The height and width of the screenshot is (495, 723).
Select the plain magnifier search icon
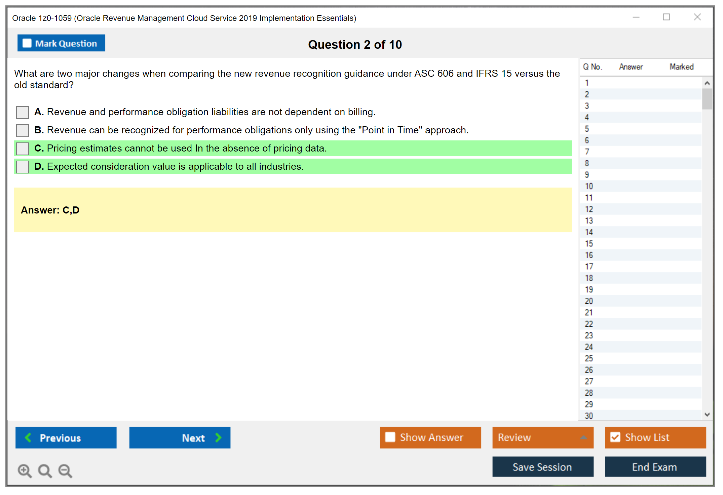click(x=45, y=471)
